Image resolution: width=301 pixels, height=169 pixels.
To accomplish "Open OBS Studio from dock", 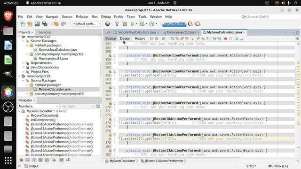I will pos(8,107).
